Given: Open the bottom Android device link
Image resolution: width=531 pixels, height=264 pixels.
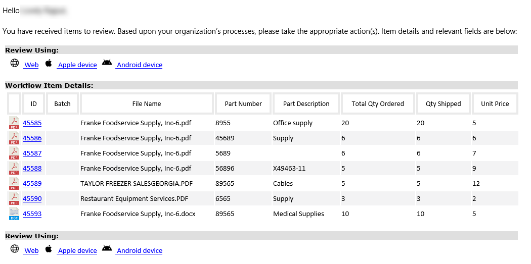Looking at the screenshot, I should click(140, 251).
